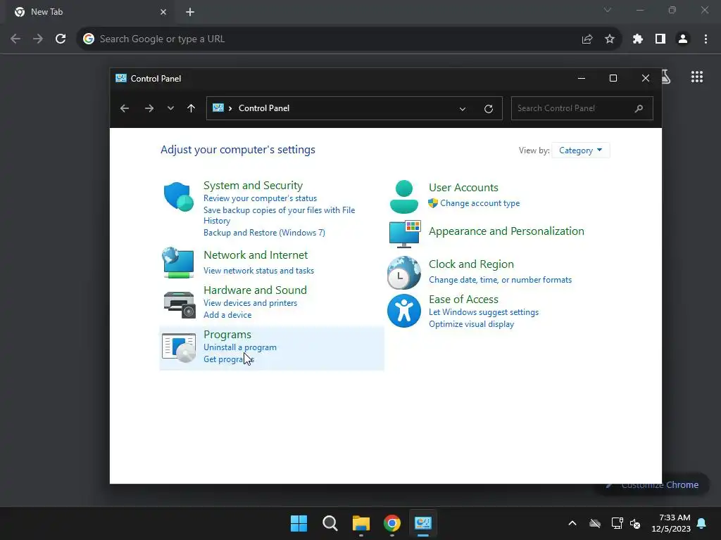Click the Control Panel taskbar icon
Viewport: 721px width, 540px height.
[x=423, y=523]
